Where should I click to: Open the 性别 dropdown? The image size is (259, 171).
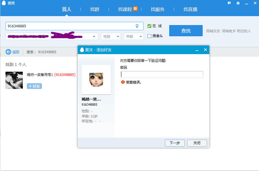coord(111,36)
